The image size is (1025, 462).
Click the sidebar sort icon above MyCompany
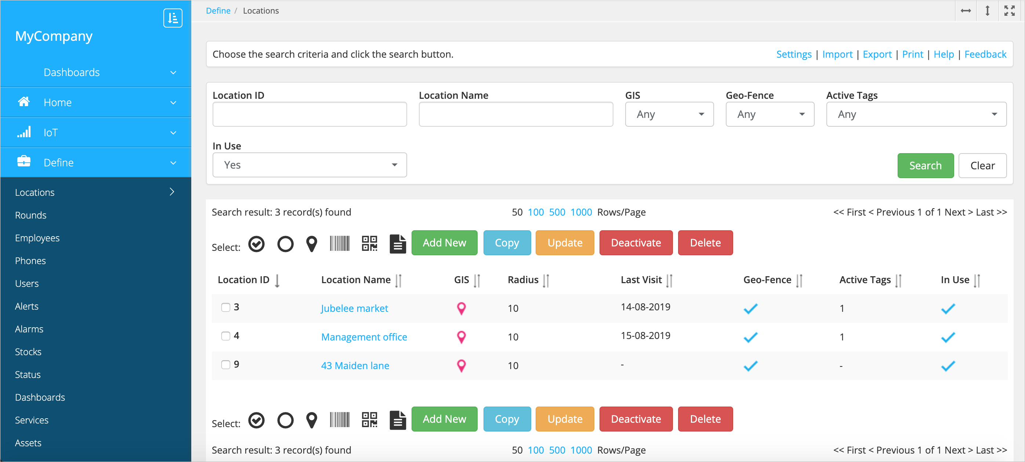pyautogui.click(x=173, y=18)
